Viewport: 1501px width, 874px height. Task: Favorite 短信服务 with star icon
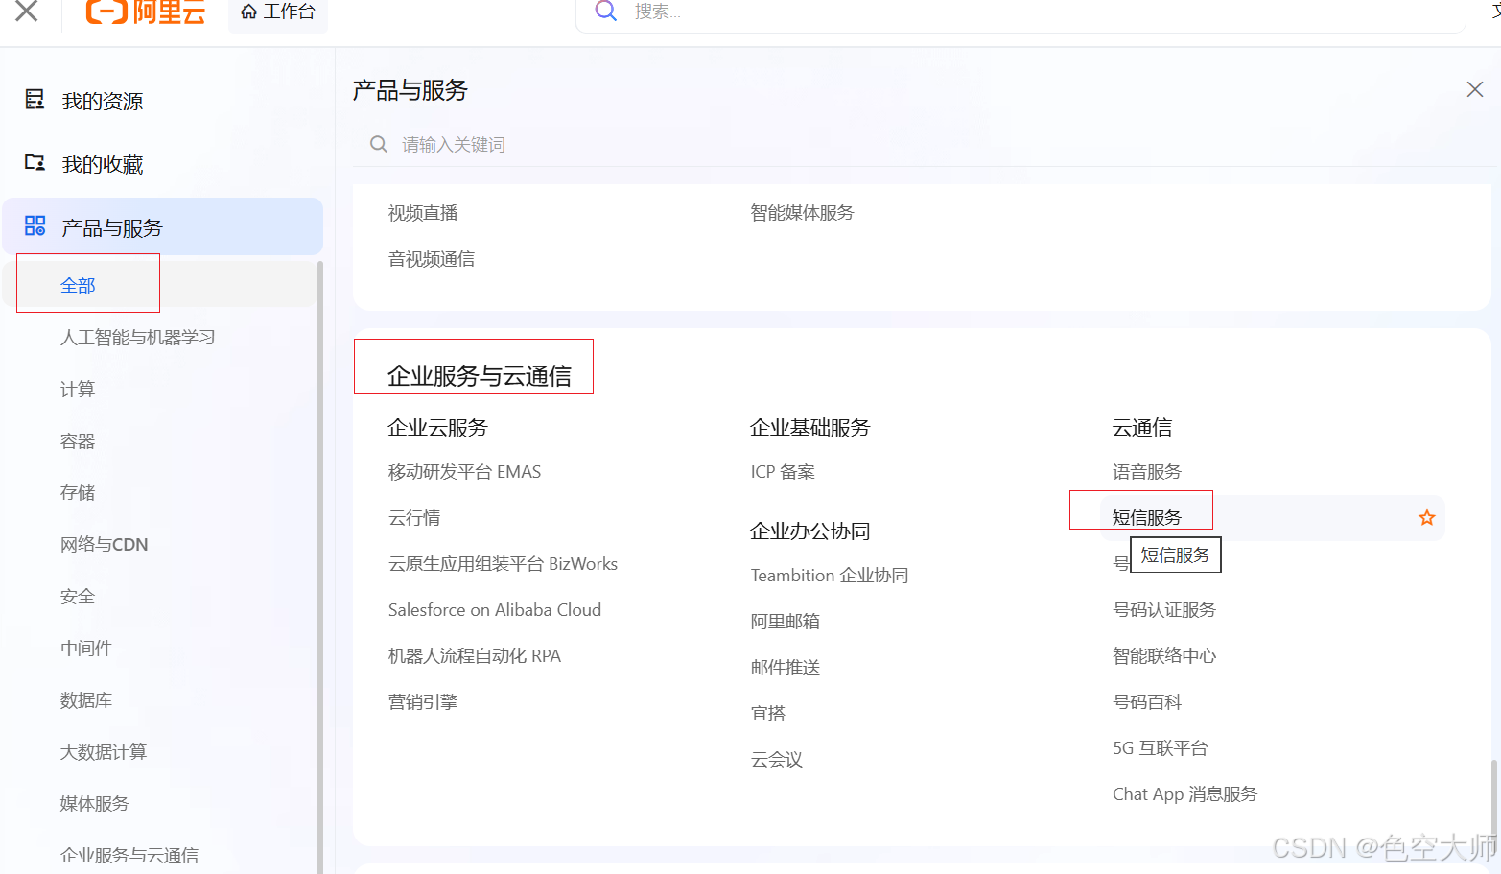click(1427, 518)
